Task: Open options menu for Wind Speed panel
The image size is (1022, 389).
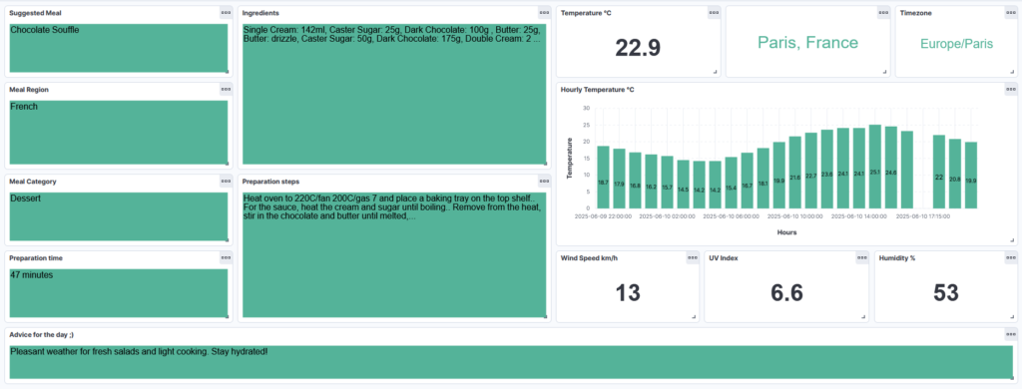Action: point(693,258)
